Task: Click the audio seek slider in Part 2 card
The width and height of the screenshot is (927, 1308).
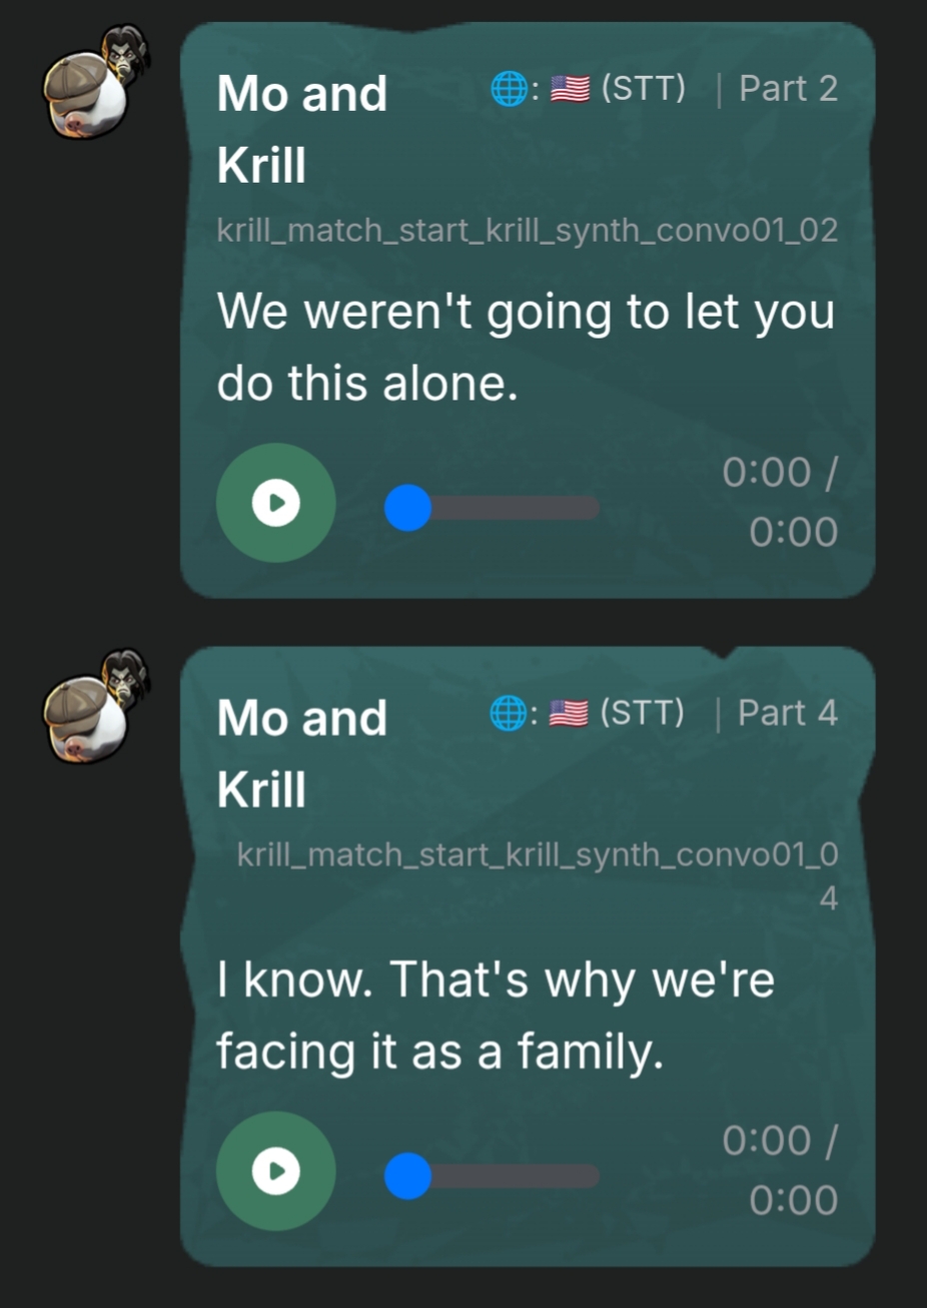Action: [x=492, y=508]
